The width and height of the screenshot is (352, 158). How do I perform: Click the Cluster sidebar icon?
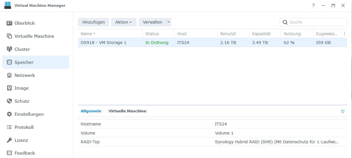9,49
